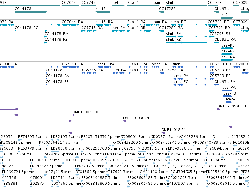Open the DME1-003C24 BAC clone
The image size is (249, 188).
[x=186, y=121]
